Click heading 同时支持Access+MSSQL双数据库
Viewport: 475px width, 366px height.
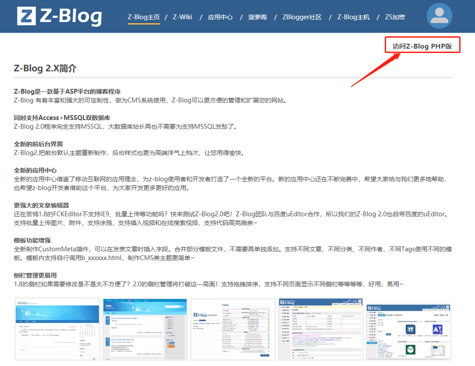point(62,118)
